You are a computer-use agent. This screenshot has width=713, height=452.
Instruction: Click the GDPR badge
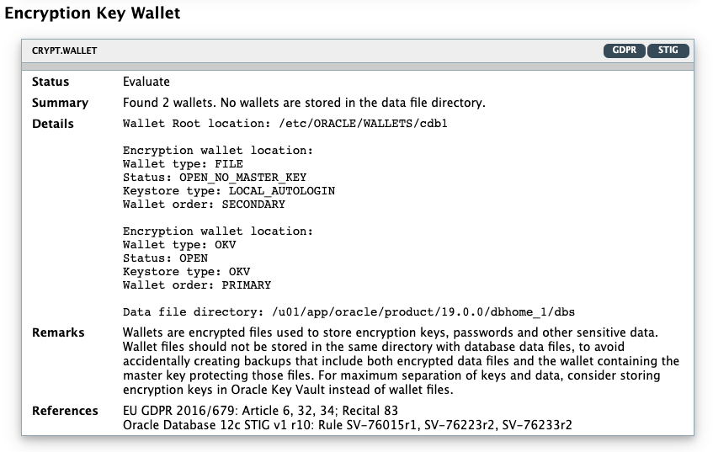click(624, 51)
